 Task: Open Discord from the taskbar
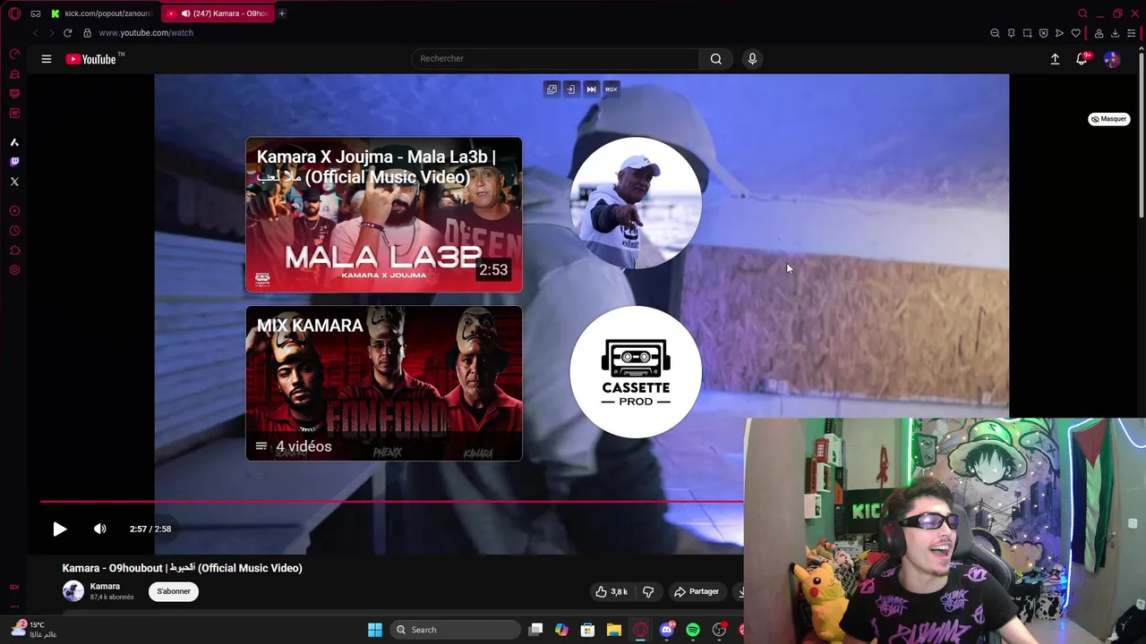[x=667, y=630]
